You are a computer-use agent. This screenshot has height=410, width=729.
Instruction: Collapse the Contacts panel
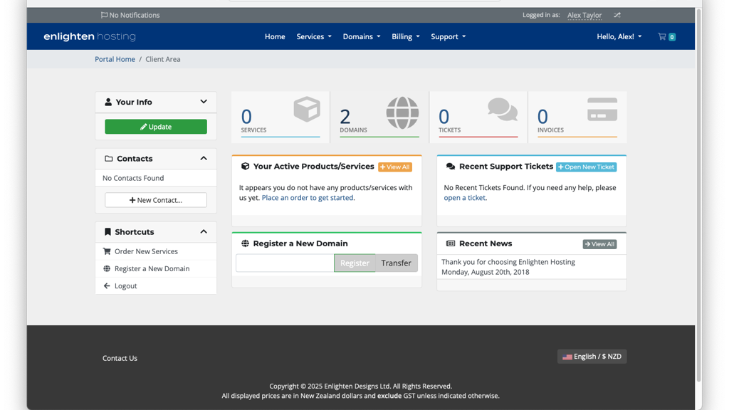tap(204, 158)
